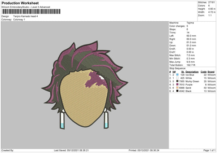Click the Up value '61.0 mm'
The image size is (217, 153).
coord(191,42)
